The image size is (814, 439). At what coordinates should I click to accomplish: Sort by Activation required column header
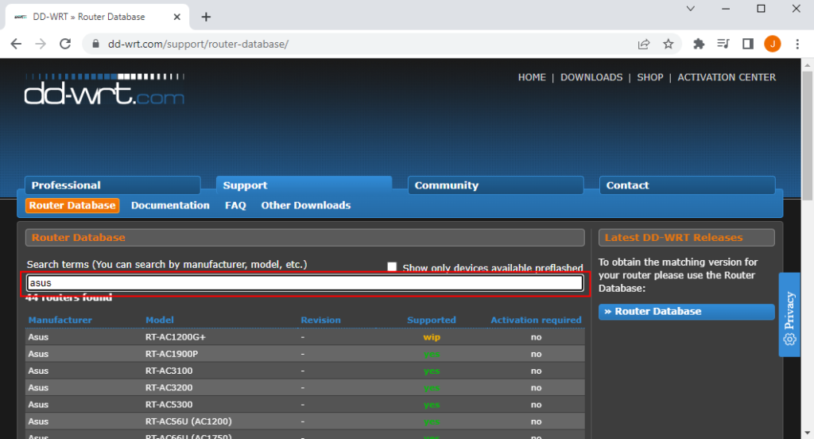(537, 320)
